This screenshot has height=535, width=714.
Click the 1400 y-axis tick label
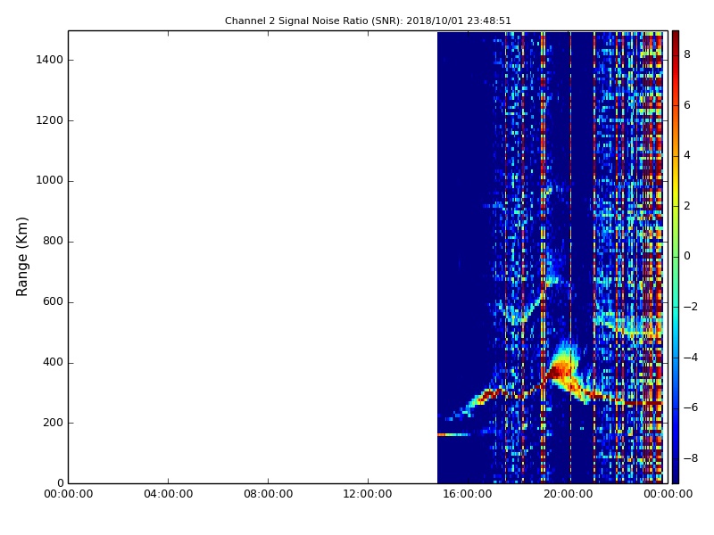(49, 60)
